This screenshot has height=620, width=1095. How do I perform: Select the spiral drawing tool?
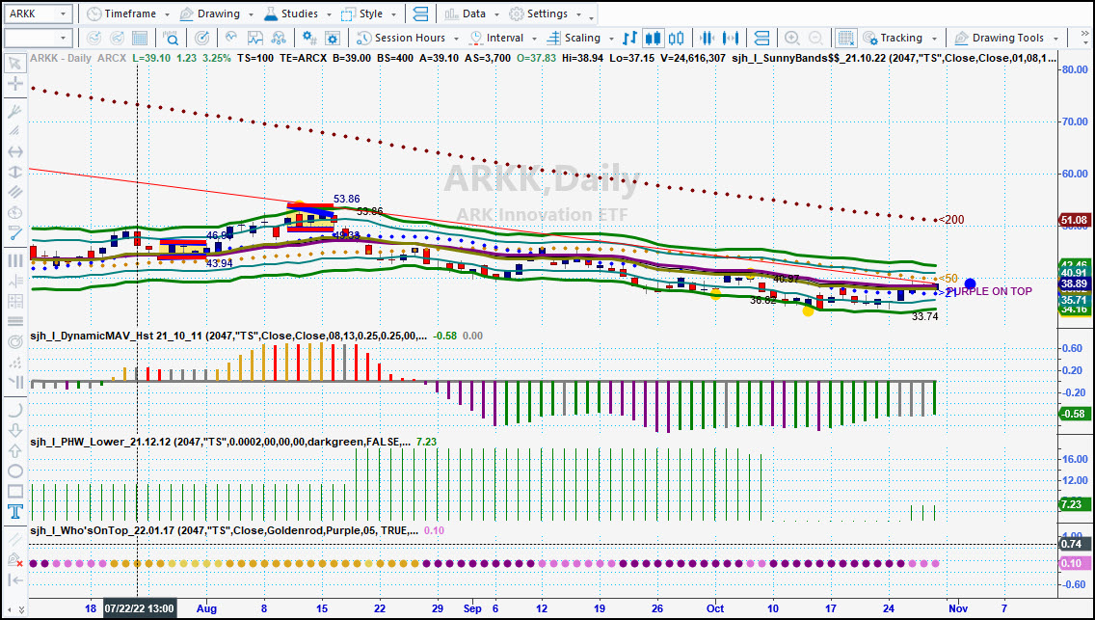tap(14, 342)
